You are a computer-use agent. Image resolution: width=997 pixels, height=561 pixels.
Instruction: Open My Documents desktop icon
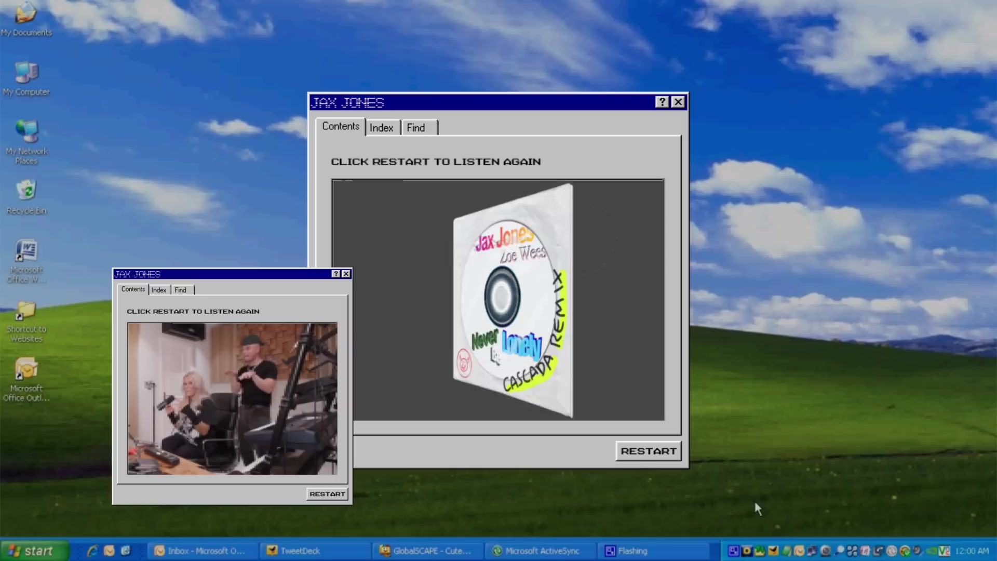[x=26, y=20]
